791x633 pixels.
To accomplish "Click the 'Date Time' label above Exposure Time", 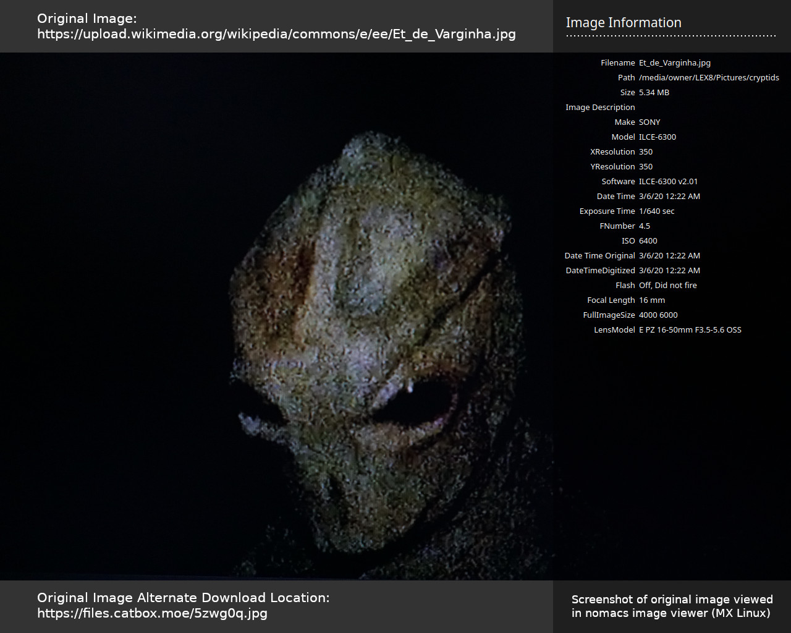I will click(x=616, y=197).
